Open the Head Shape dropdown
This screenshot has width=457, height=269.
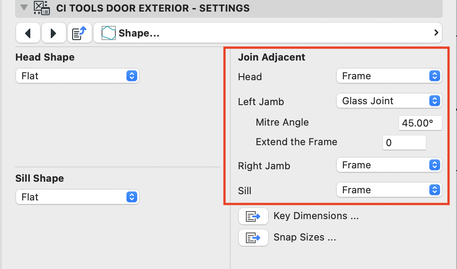[x=77, y=76]
